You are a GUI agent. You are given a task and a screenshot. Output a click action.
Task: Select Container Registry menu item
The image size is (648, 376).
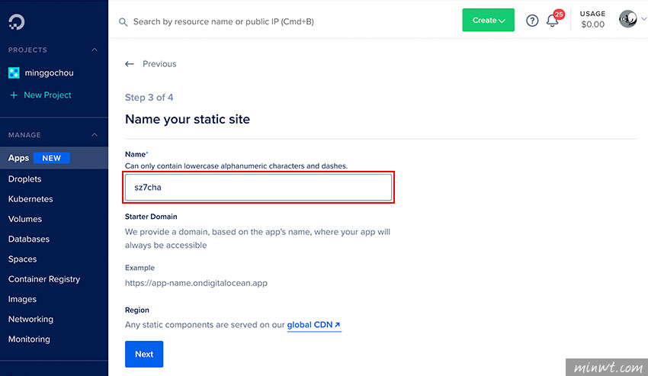(x=44, y=279)
